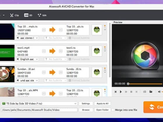Click the orange conversion arrow in the test1.mp4 row

(x=52, y=51)
